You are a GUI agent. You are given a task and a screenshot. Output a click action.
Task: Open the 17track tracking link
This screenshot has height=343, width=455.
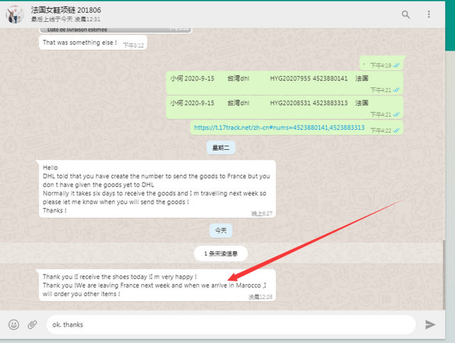[279, 127]
